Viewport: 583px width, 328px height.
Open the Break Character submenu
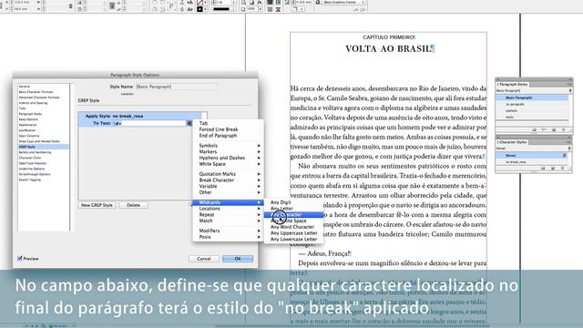[x=228, y=180]
